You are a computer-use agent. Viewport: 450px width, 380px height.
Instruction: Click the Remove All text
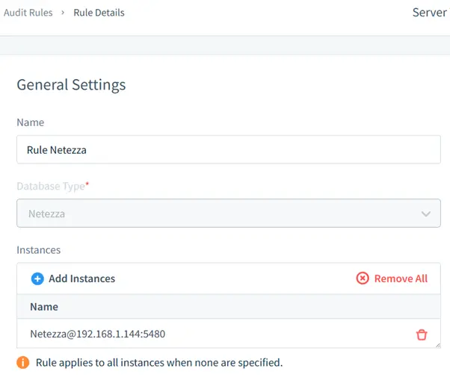click(x=401, y=278)
